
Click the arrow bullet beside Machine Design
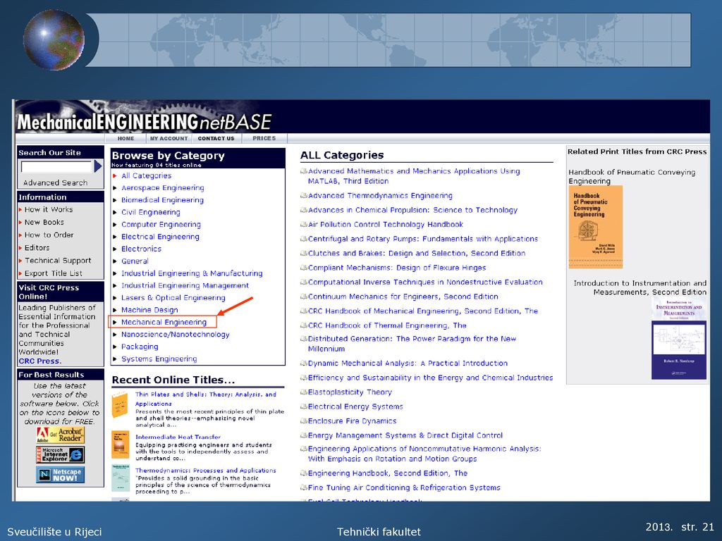115,310
